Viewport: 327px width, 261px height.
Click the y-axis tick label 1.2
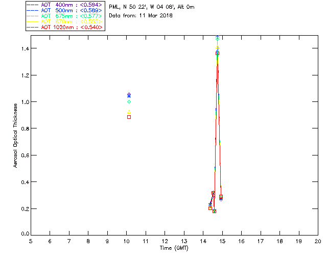click(25, 75)
